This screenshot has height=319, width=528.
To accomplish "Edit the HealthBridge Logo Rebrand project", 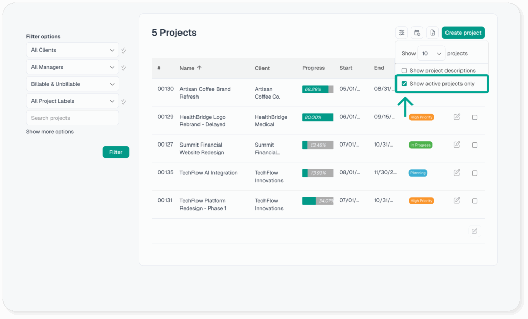I will (457, 117).
